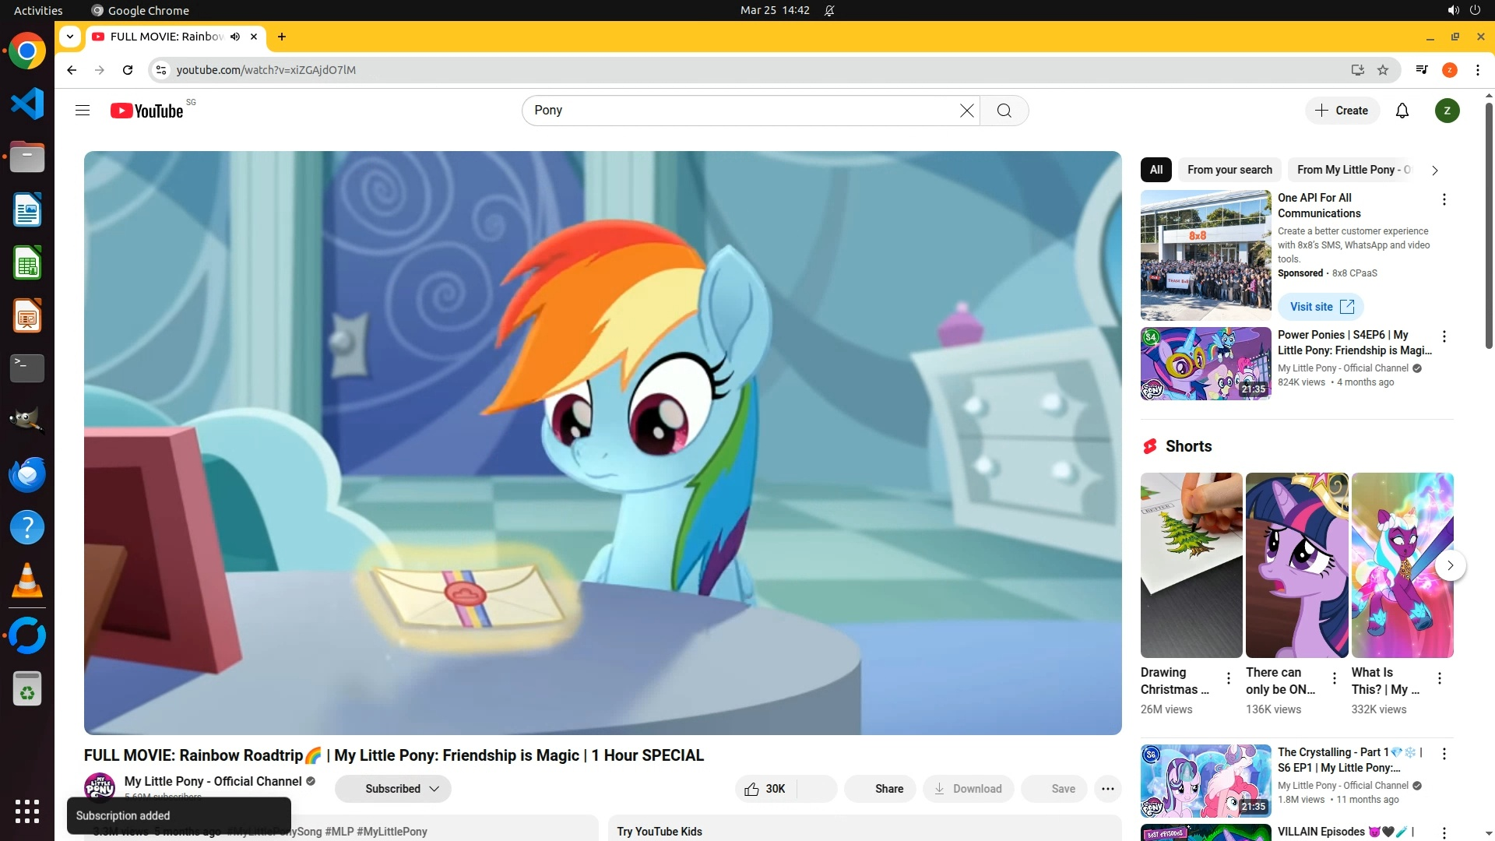Mute the tab audio speaker icon
Image resolution: width=1495 pixels, height=841 pixels.
(235, 37)
